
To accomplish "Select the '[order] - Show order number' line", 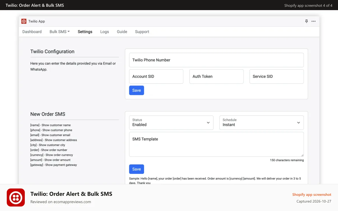I will coord(49,150).
